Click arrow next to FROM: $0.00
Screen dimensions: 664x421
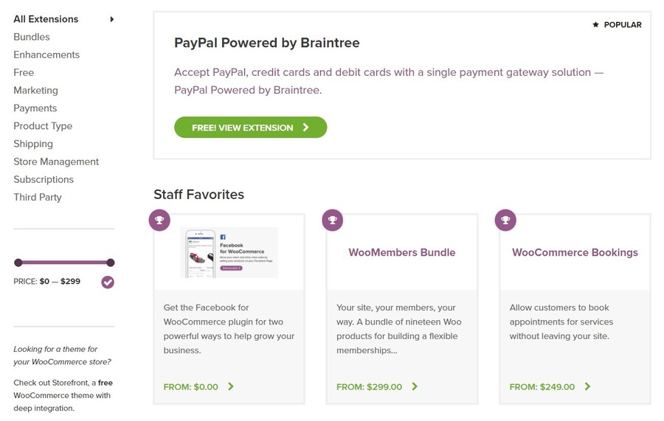click(x=231, y=386)
